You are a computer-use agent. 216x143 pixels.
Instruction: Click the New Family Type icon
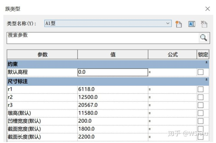click(x=179, y=24)
